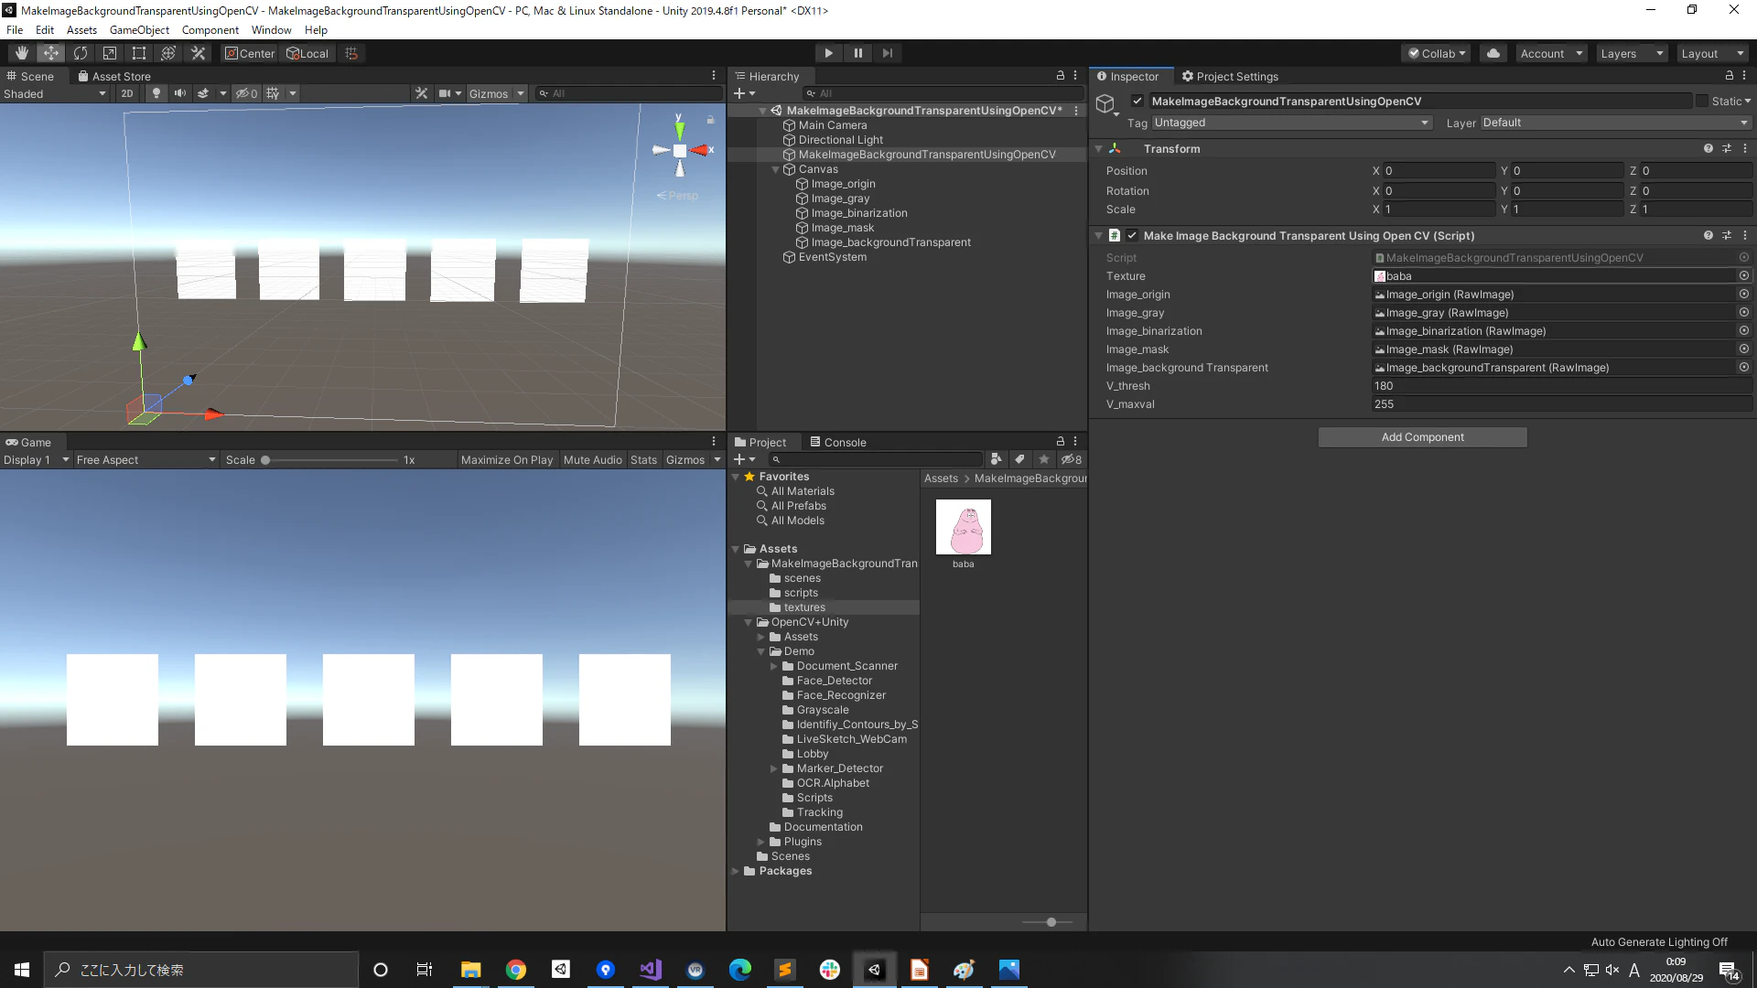
Task: Collapse the Canvas hierarchy item
Action: click(x=776, y=169)
